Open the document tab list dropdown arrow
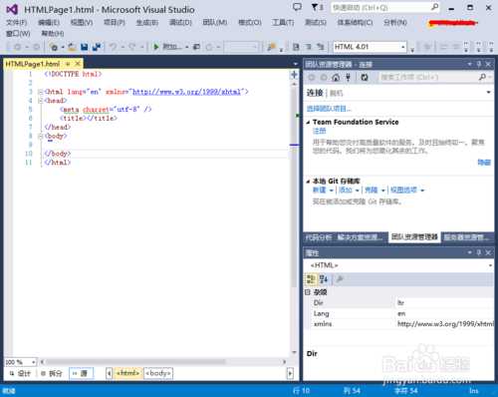 tap(296, 64)
